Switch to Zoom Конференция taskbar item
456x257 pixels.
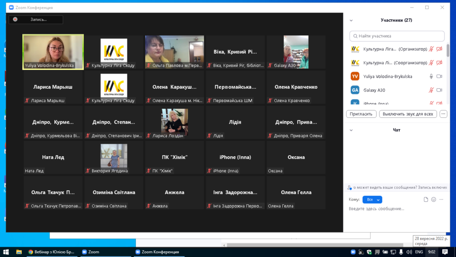pyautogui.click(x=159, y=252)
